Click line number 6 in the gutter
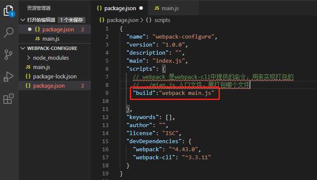 coord(107,69)
